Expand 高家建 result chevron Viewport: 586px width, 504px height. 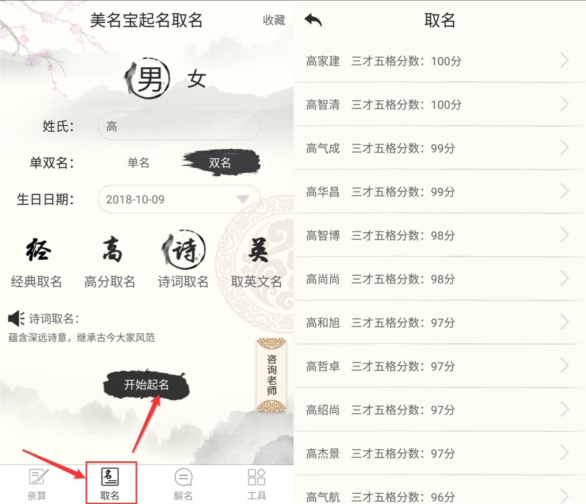564,60
